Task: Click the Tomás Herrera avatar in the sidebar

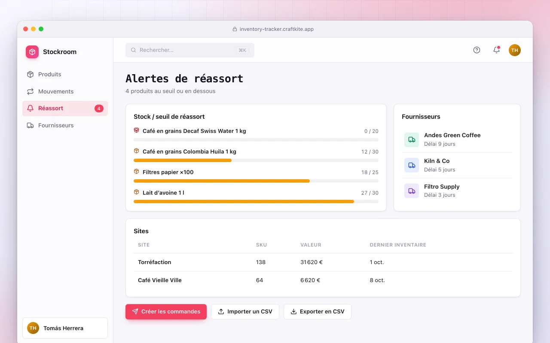Action: [33, 328]
